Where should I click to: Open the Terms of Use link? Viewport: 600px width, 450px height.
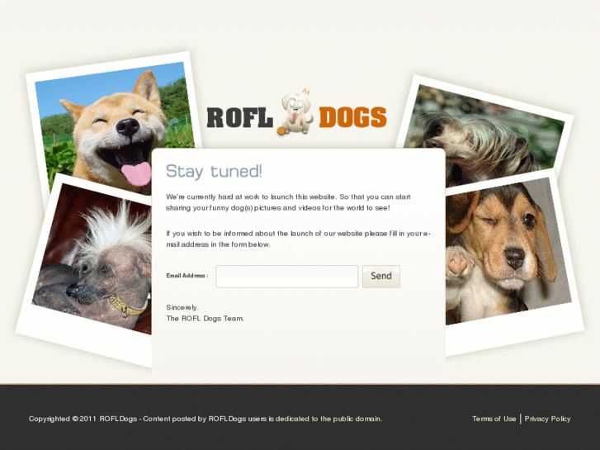tap(494, 419)
